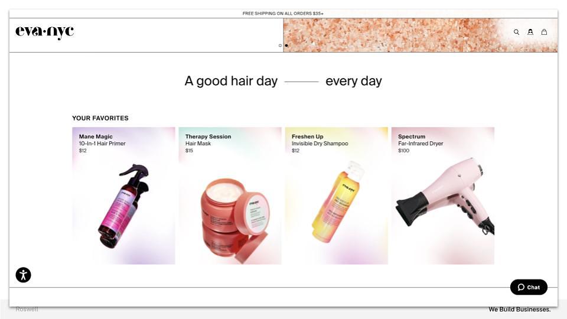
Task: Open the account profile icon
Action: coord(530,32)
